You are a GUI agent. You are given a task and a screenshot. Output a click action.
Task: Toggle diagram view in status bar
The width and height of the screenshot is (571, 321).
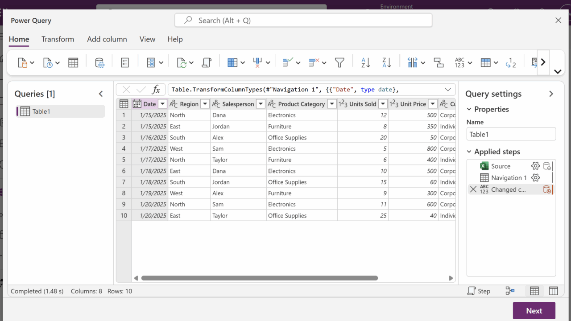[510, 291]
